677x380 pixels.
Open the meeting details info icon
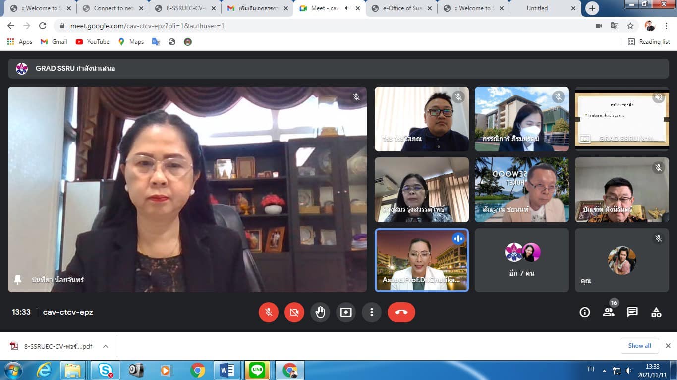(x=585, y=312)
